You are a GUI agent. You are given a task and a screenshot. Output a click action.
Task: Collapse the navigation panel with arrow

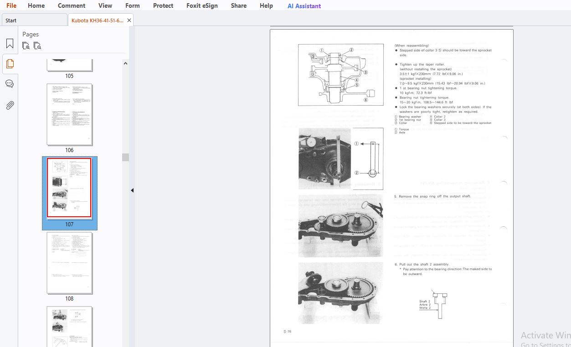pyautogui.click(x=132, y=190)
